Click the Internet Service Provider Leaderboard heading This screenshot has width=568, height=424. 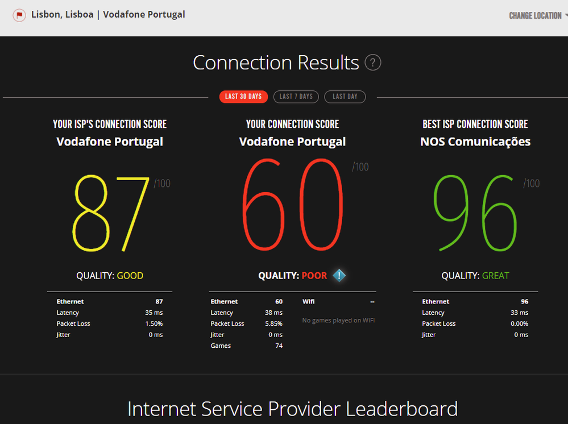[x=292, y=409]
